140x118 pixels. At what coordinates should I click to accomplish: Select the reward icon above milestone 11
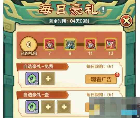click(x=90, y=44)
